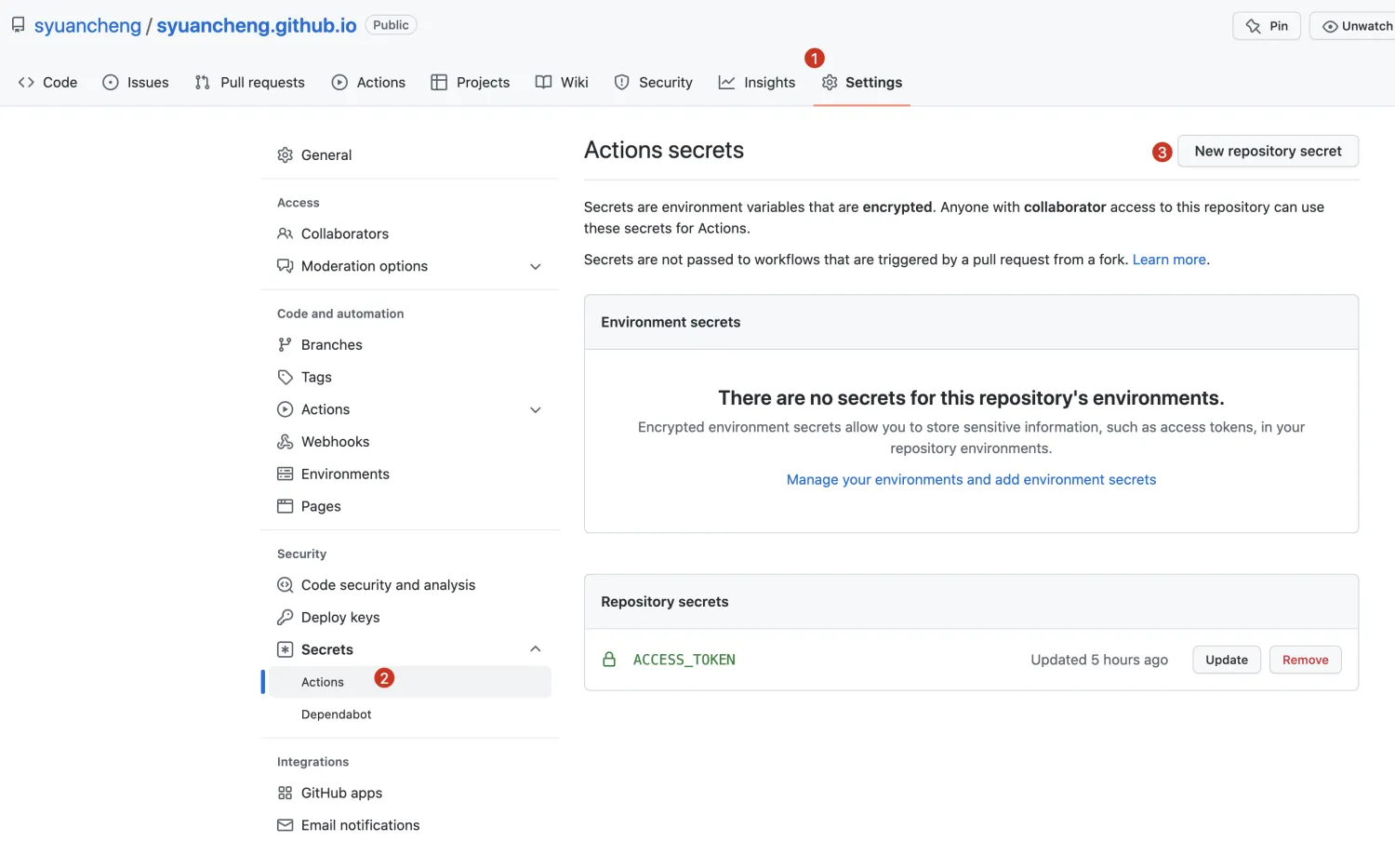The height and width of the screenshot is (868, 1395).
Task: Open the Wiki tab
Action: [562, 83]
